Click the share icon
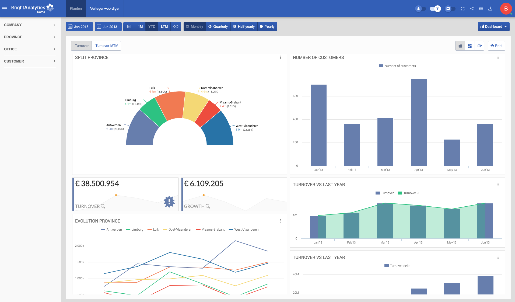515x302 pixels. point(472,9)
